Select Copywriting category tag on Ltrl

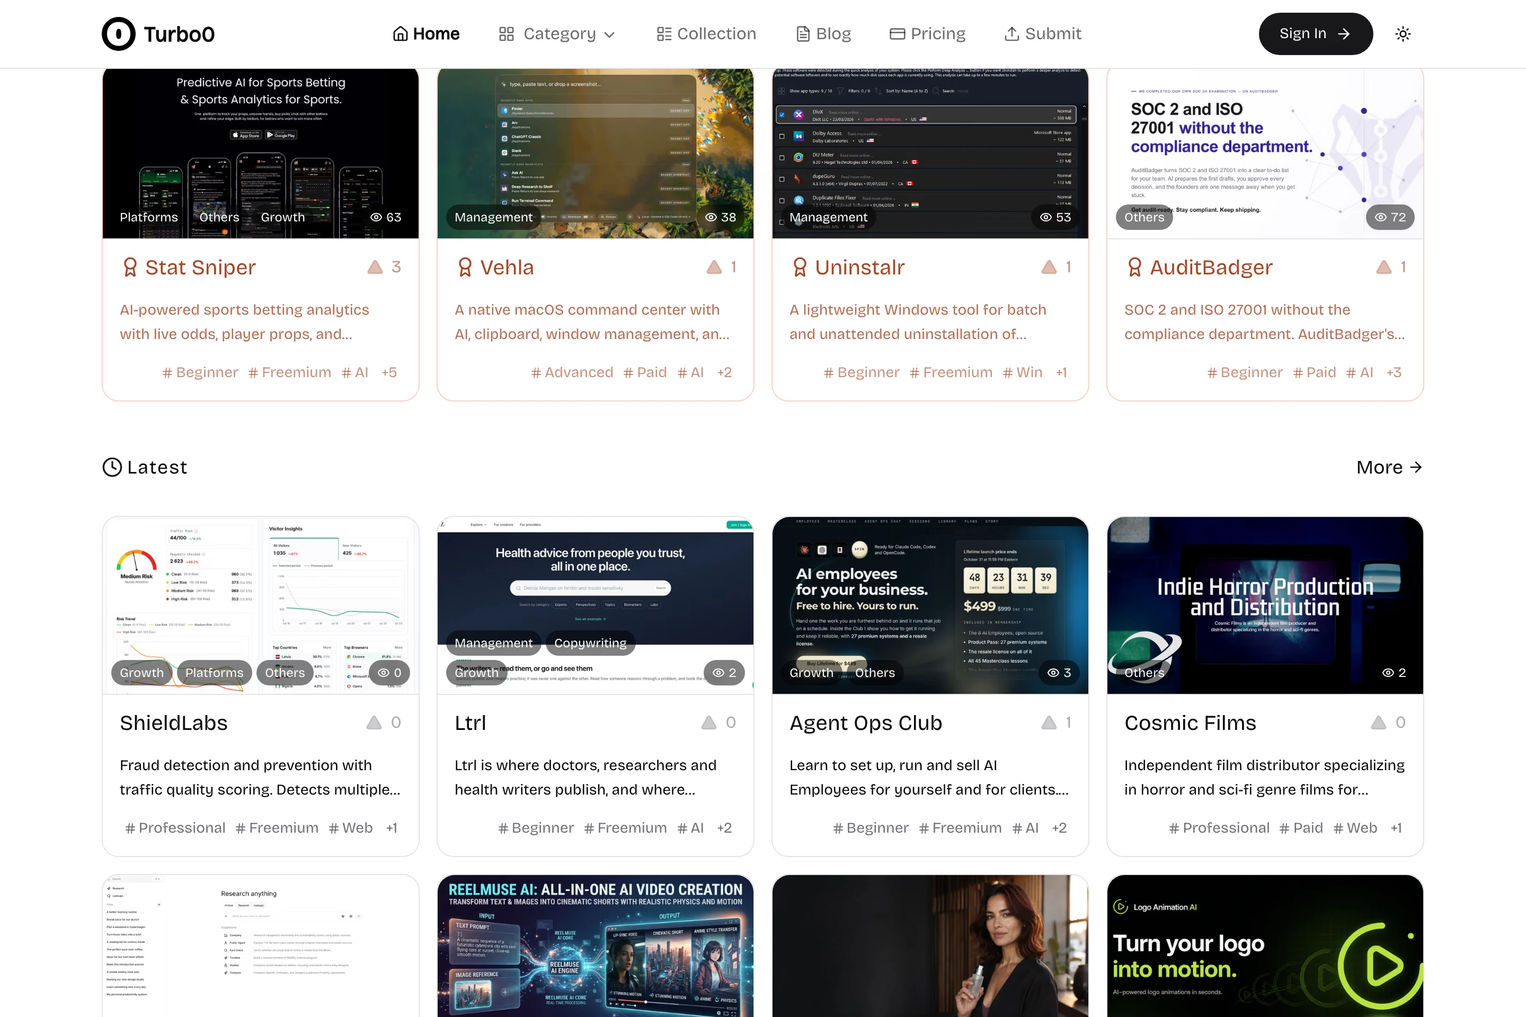pyautogui.click(x=590, y=643)
